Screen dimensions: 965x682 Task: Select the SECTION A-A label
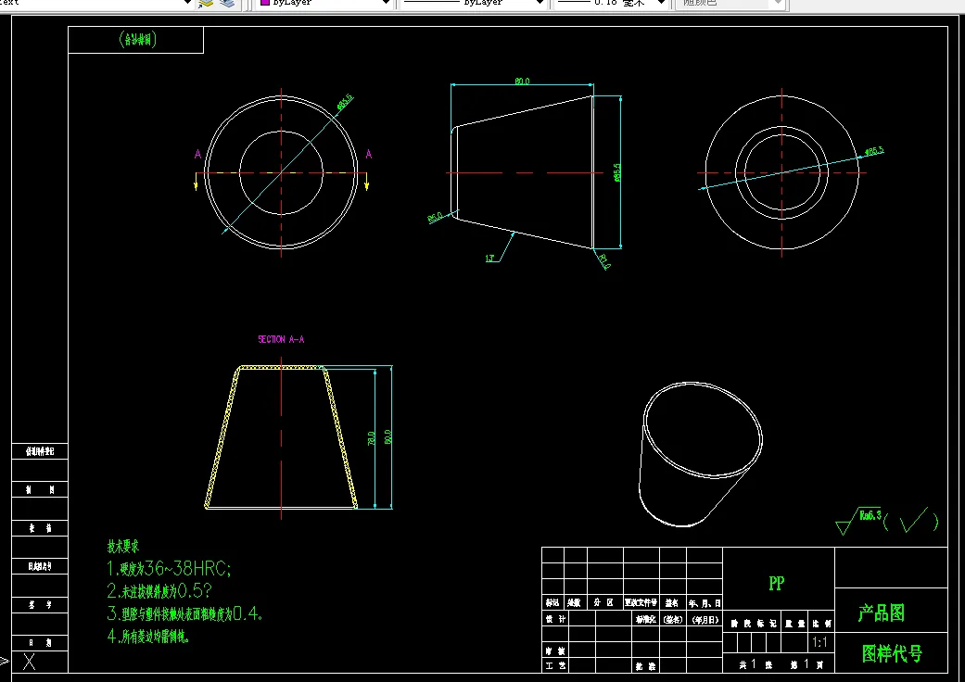click(x=281, y=339)
